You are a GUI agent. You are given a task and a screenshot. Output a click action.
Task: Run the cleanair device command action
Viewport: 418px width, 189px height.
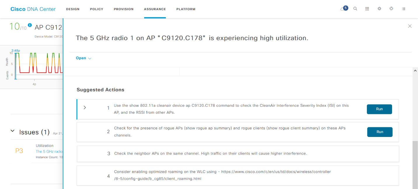pyautogui.click(x=379, y=109)
